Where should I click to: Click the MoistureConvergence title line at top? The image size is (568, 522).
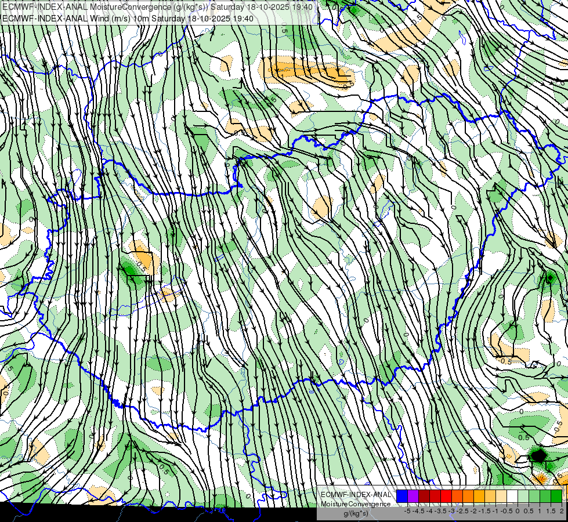[x=157, y=6]
